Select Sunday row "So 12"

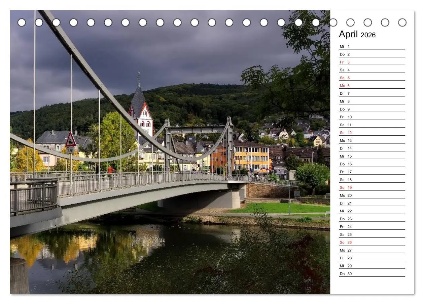pos(372,133)
